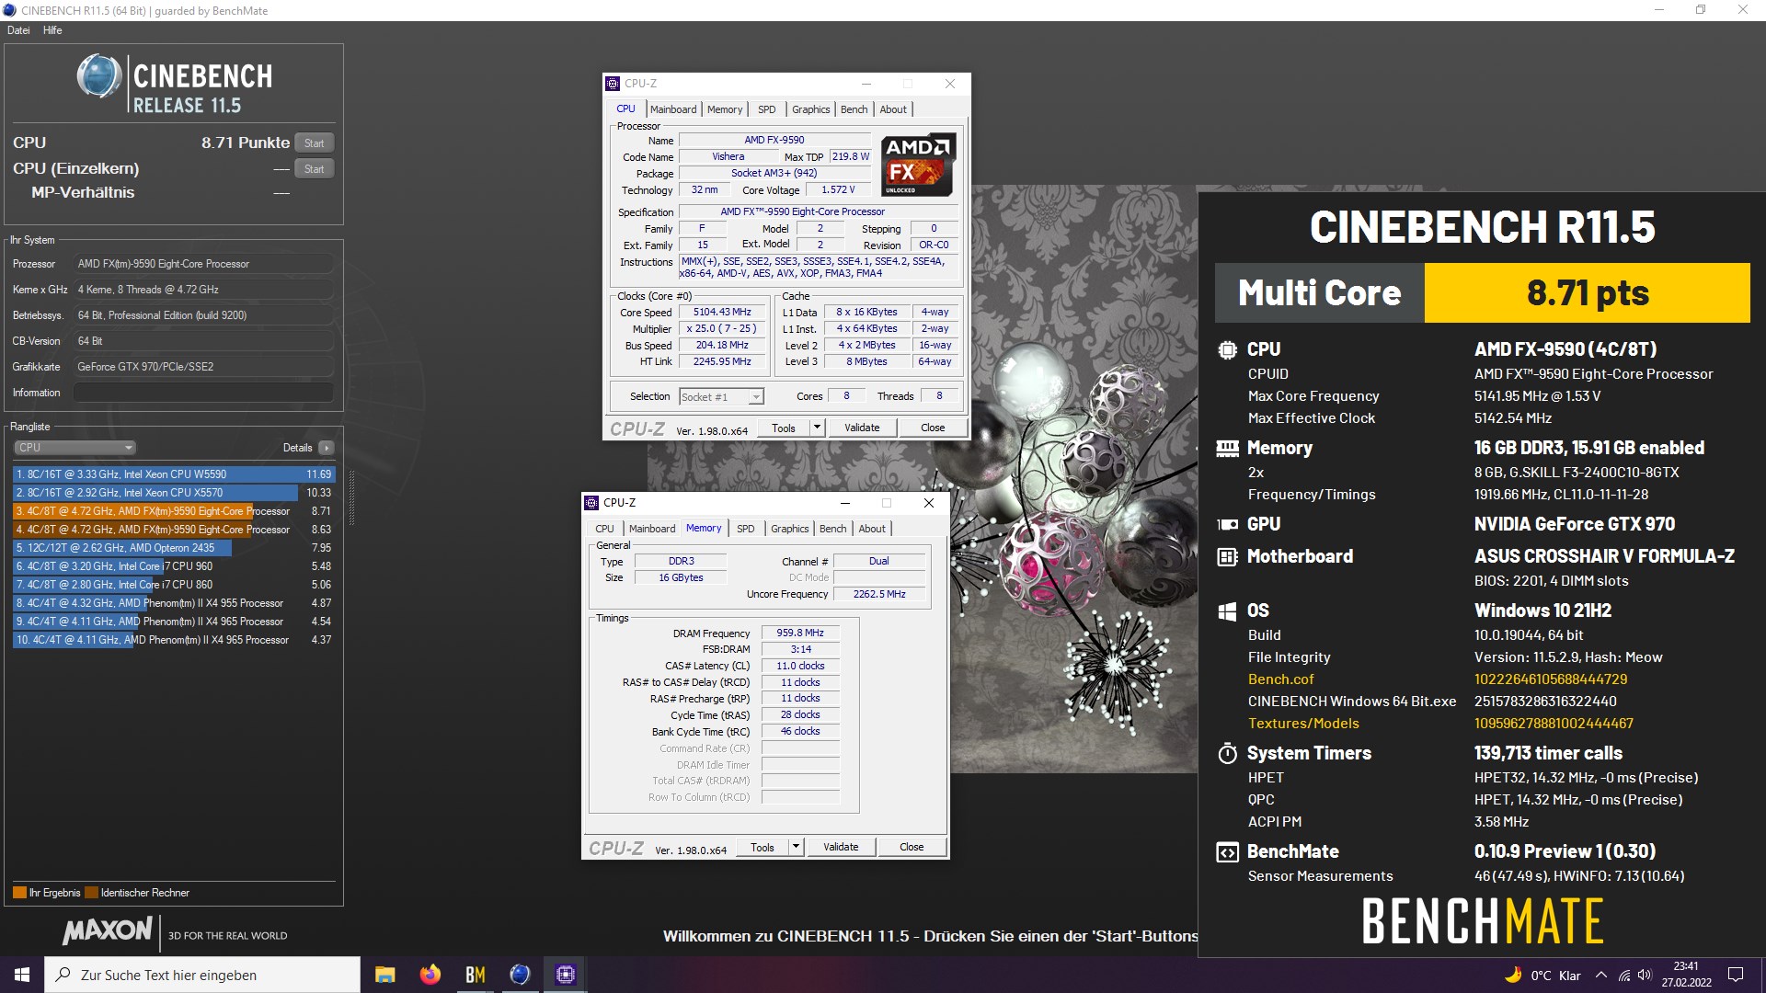Open Tools dropdown arrow in upper CPU-Z
Image resolution: width=1766 pixels, height=993 pixels.
tap(817, 428)
